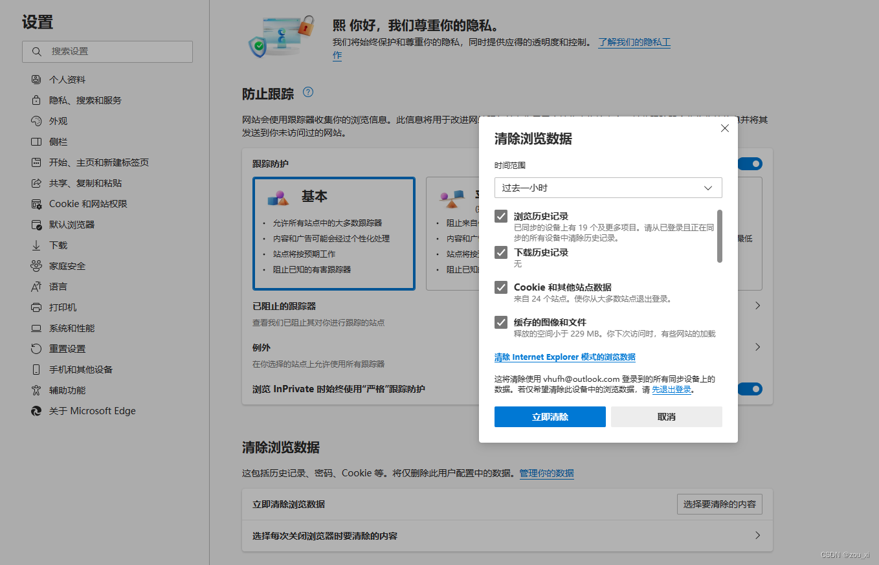The image size is (879, 565).
Task: Toggle the Cookie 和其他站点数据 checkbox
Action: [x=501, y=287]
